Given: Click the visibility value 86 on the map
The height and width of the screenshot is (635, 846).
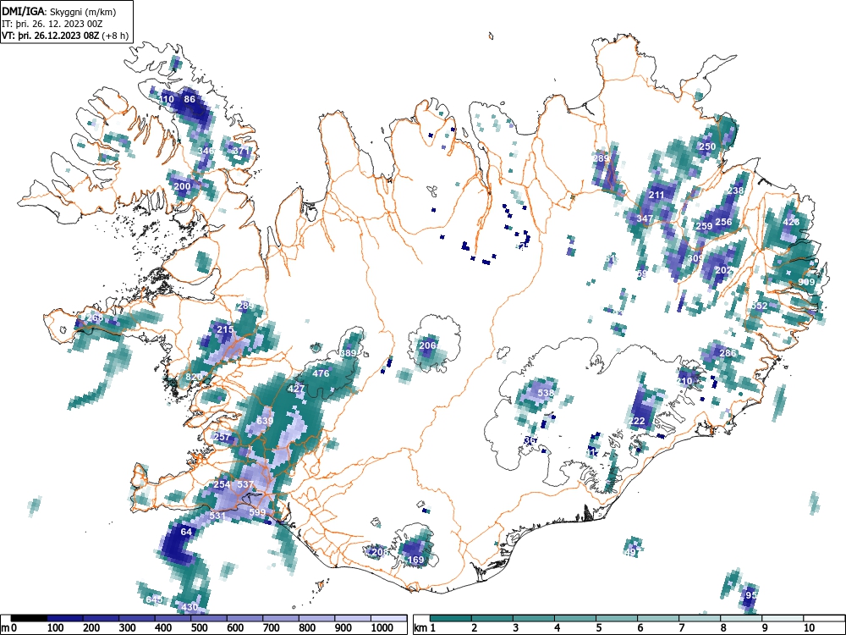Looking at the screenshot, I should [x=190, y=99].
